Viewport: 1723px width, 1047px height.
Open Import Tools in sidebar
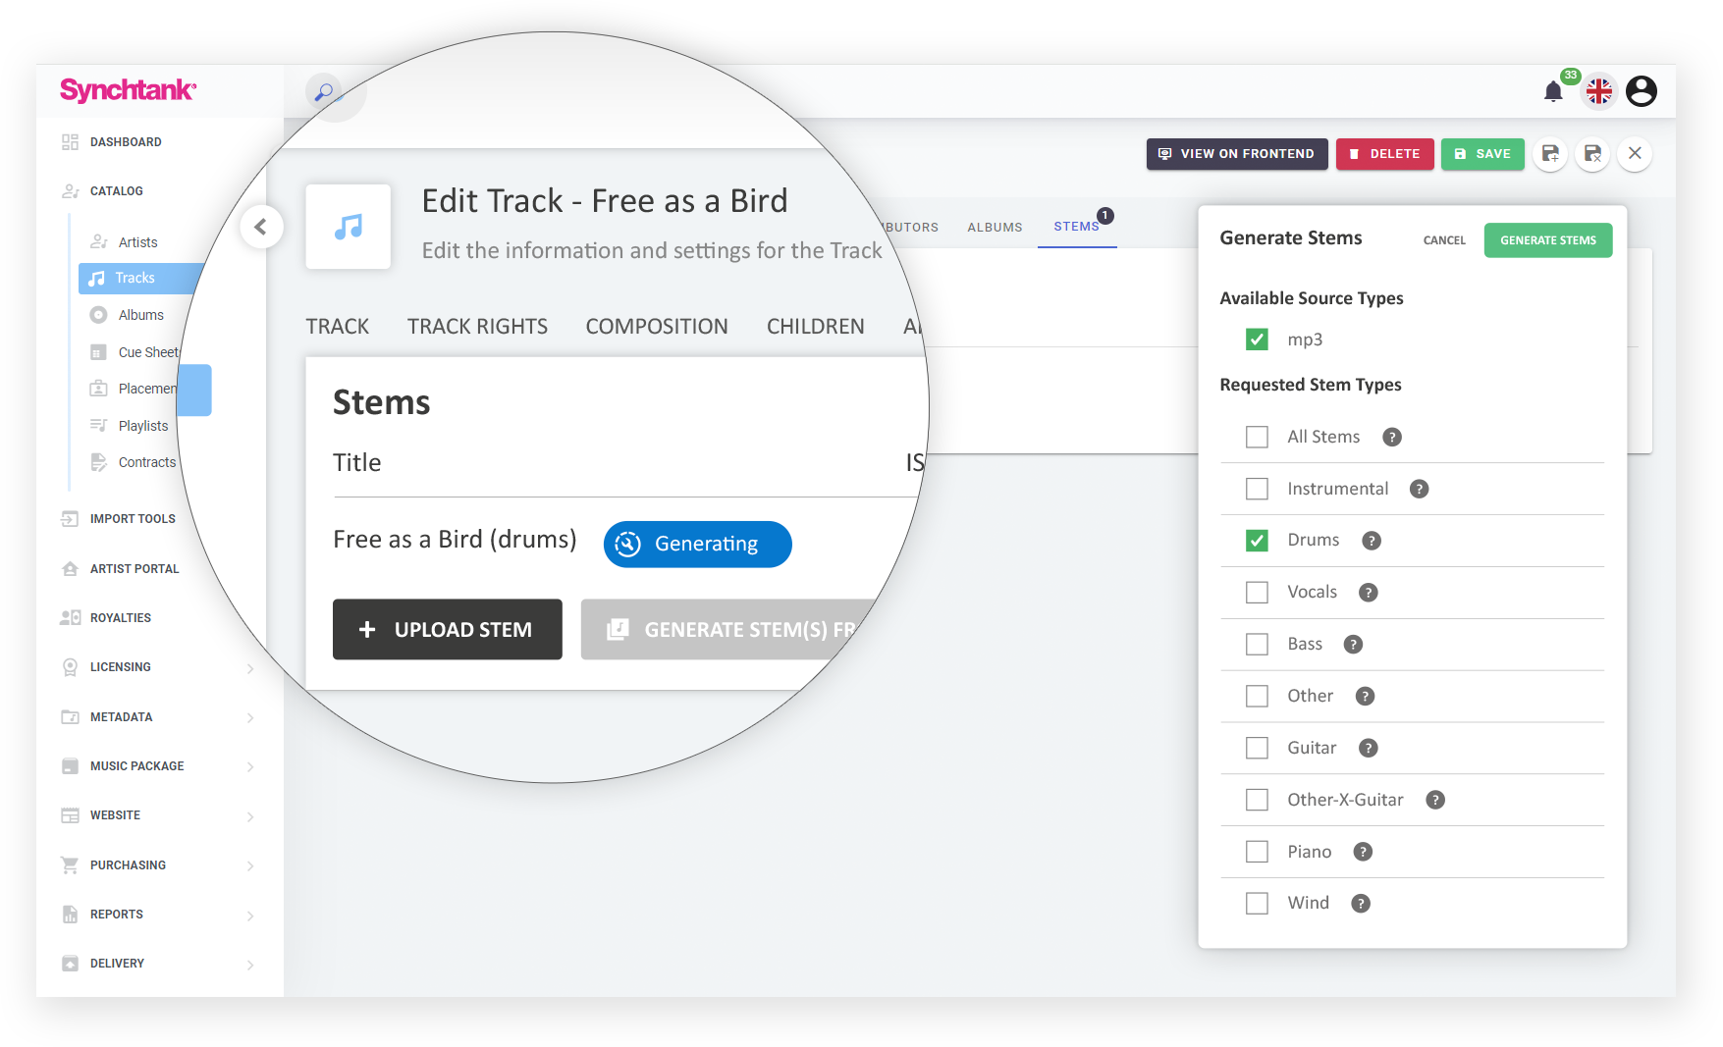pos(133,519)
